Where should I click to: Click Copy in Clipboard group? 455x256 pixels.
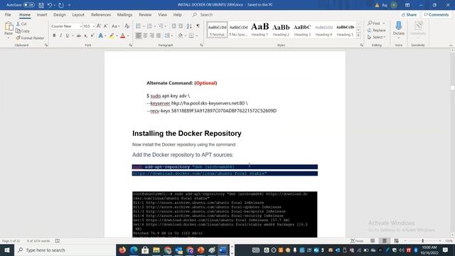[x=23, y=31]
